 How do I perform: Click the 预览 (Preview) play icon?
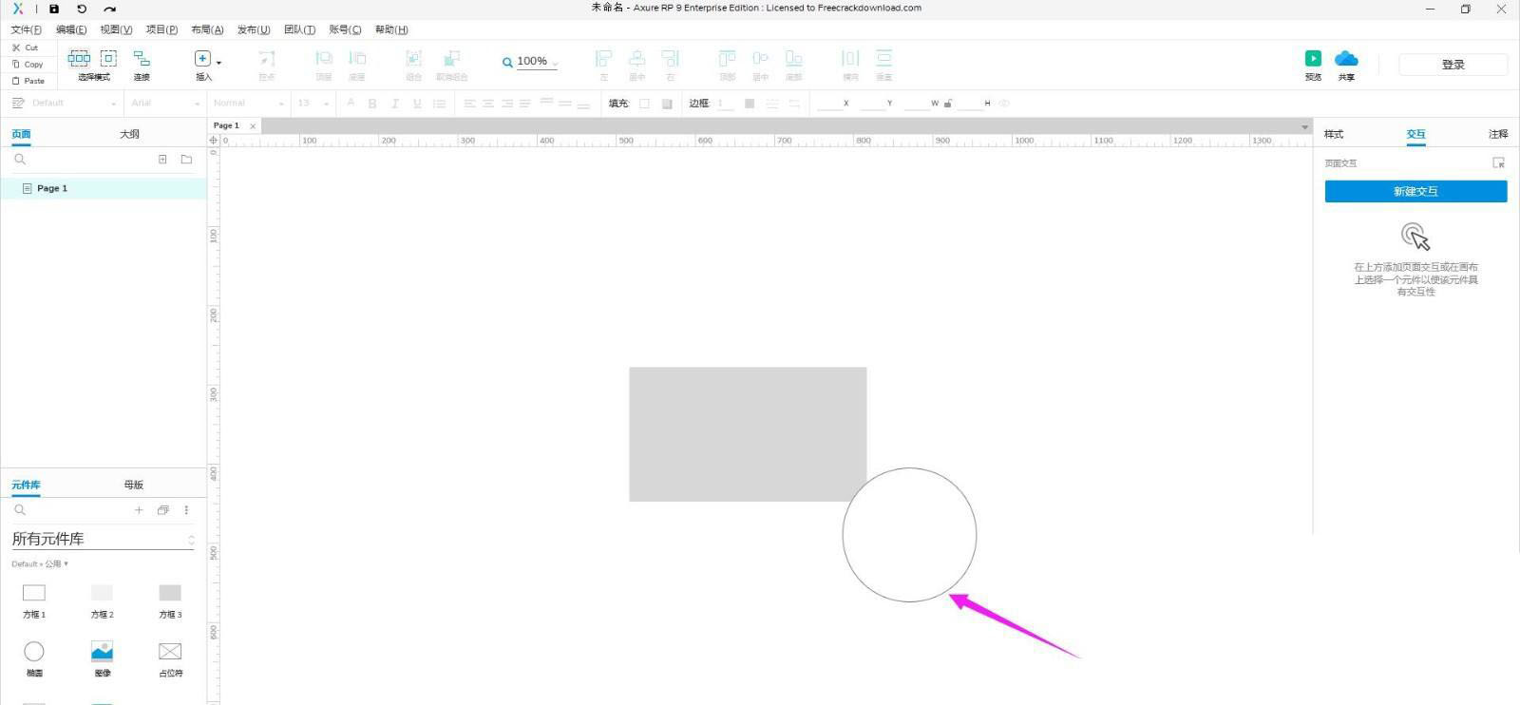[x=1313, y=59]
